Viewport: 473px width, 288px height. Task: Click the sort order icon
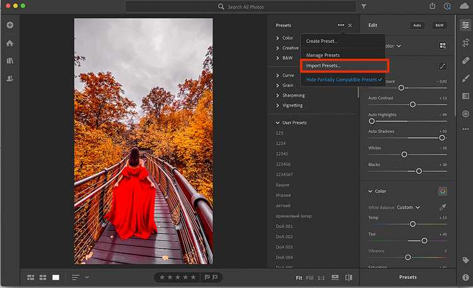point(76,277)
